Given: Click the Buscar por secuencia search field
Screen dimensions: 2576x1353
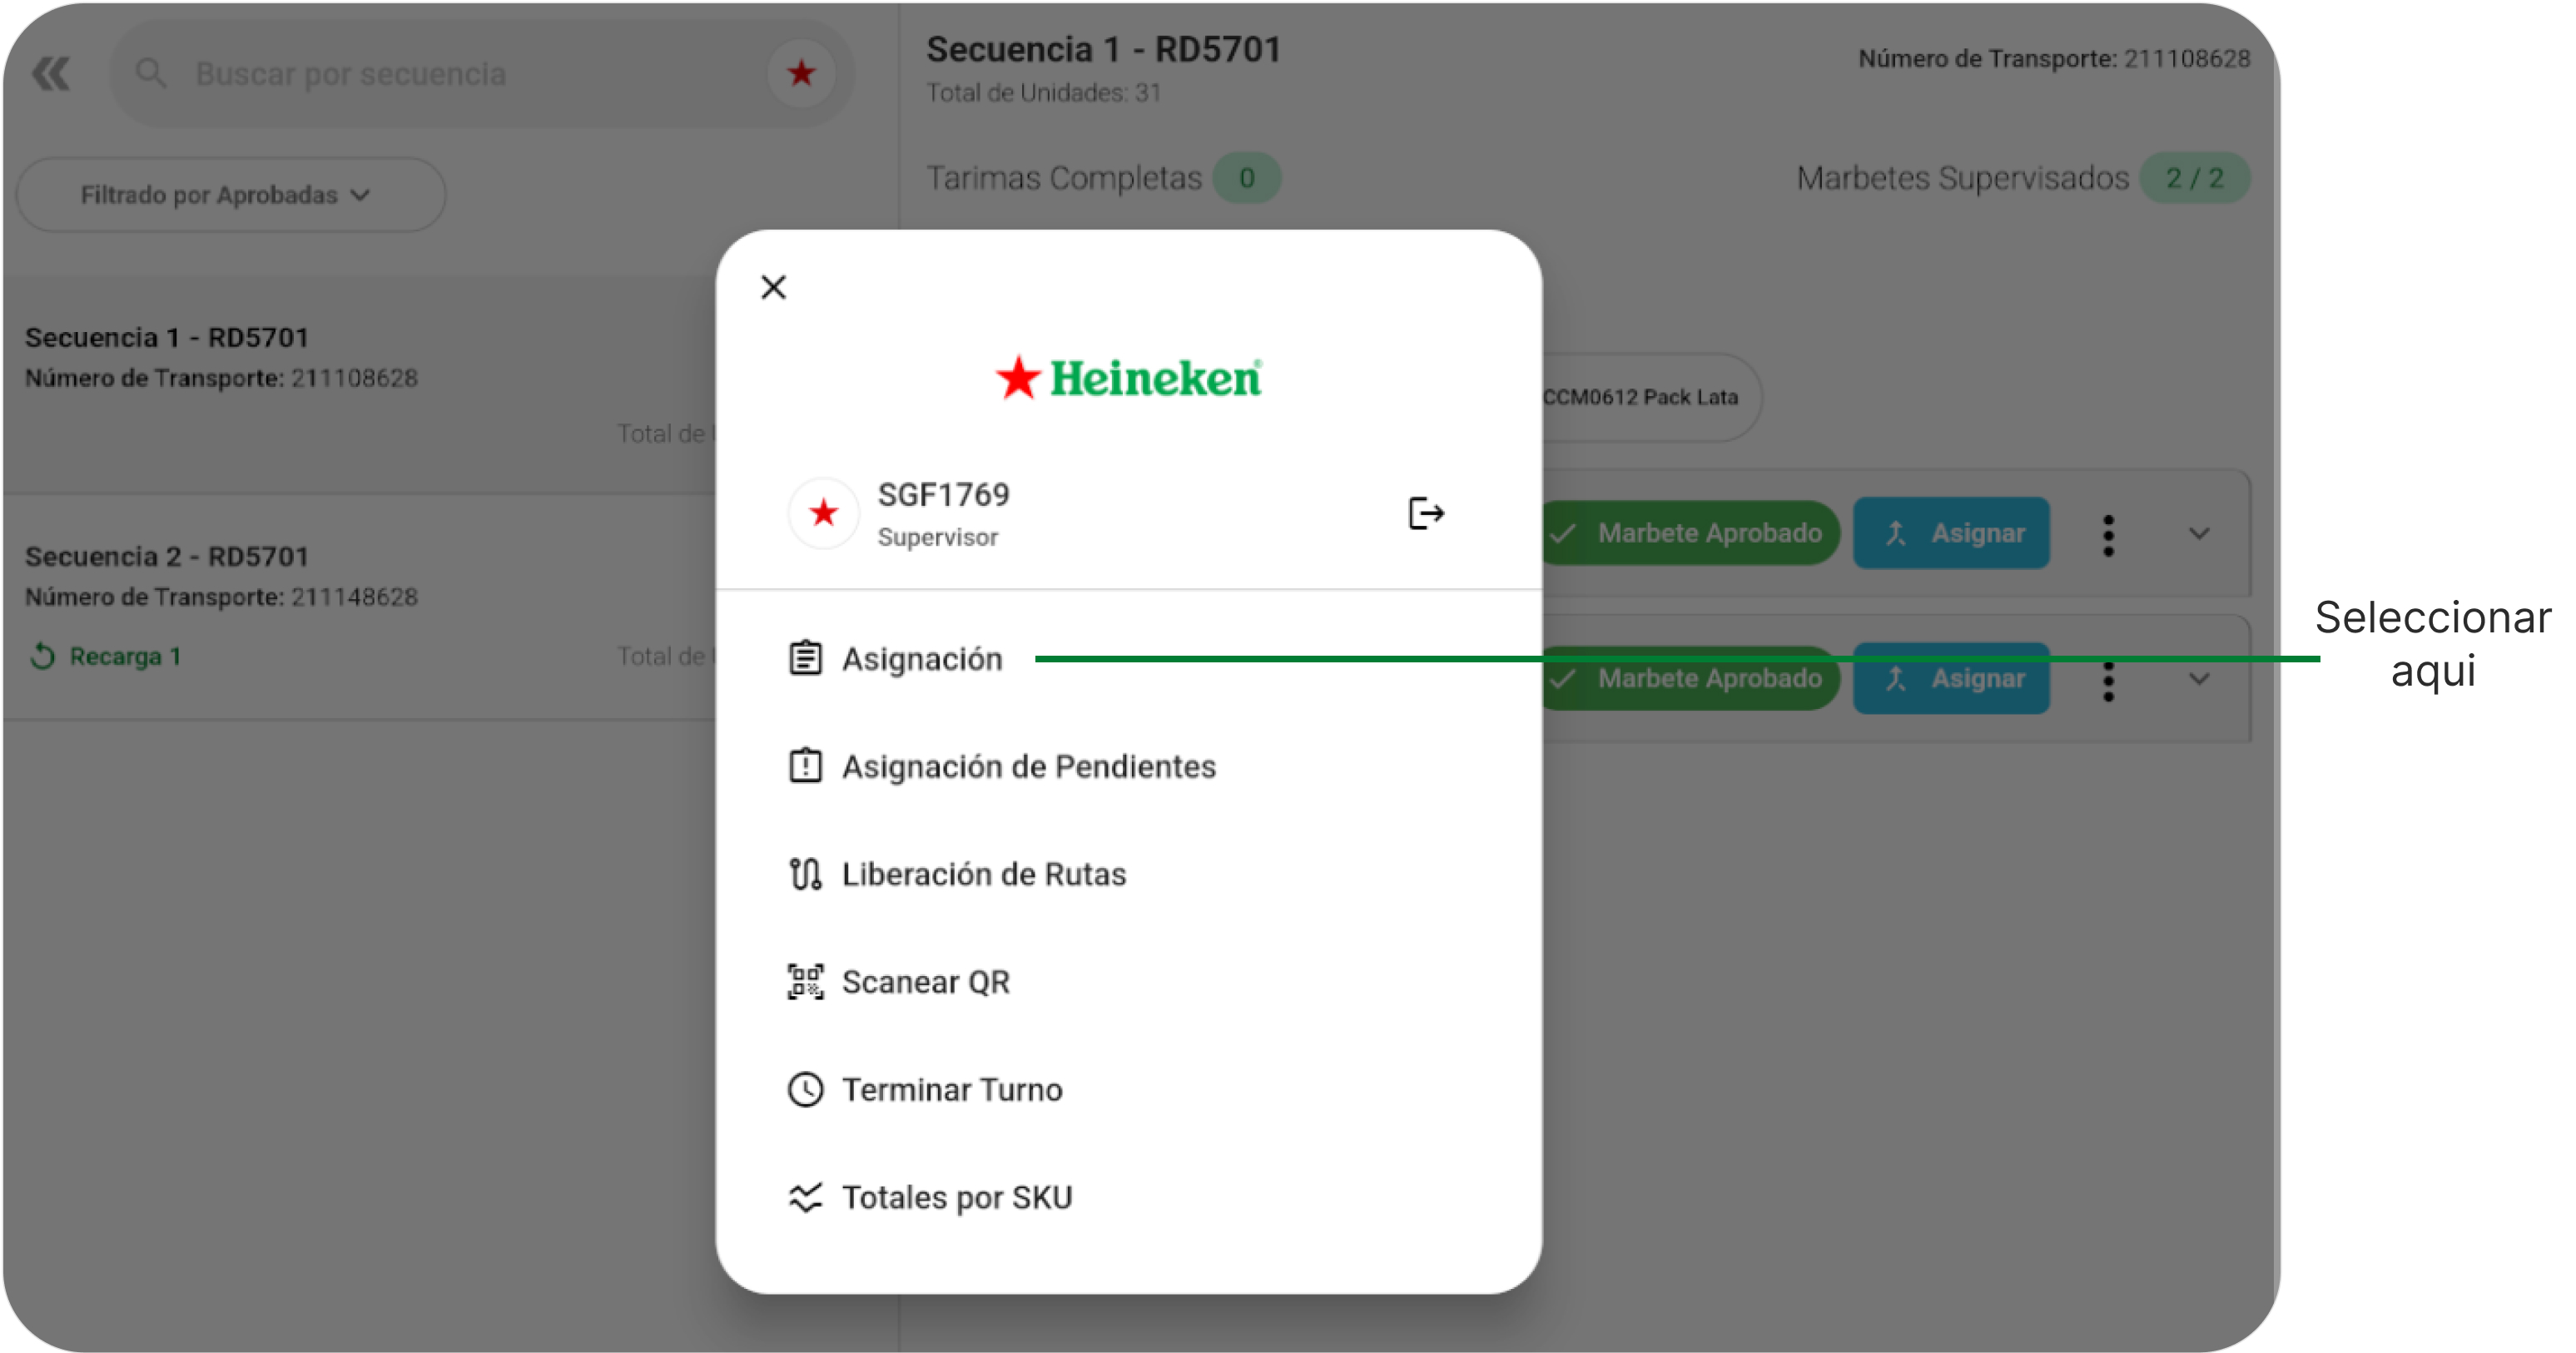Looking at the screenshot, I should coord(400,73).
